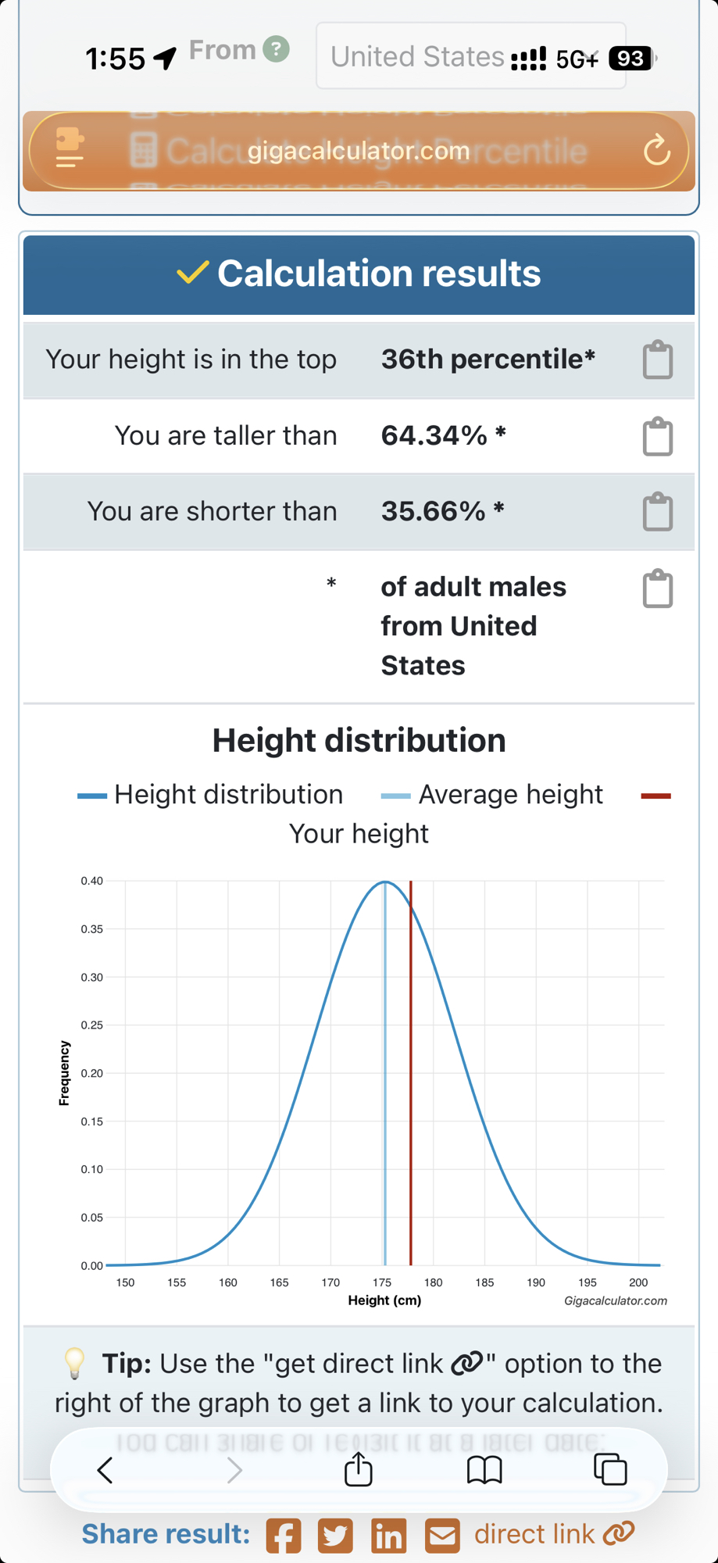Screen dimensions: 718x1563
Task: Show all open Safari tabs
Action: (x=610, y=1469)
